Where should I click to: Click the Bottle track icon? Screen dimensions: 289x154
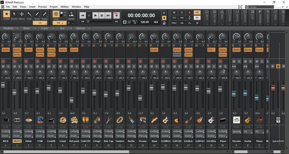131,120
